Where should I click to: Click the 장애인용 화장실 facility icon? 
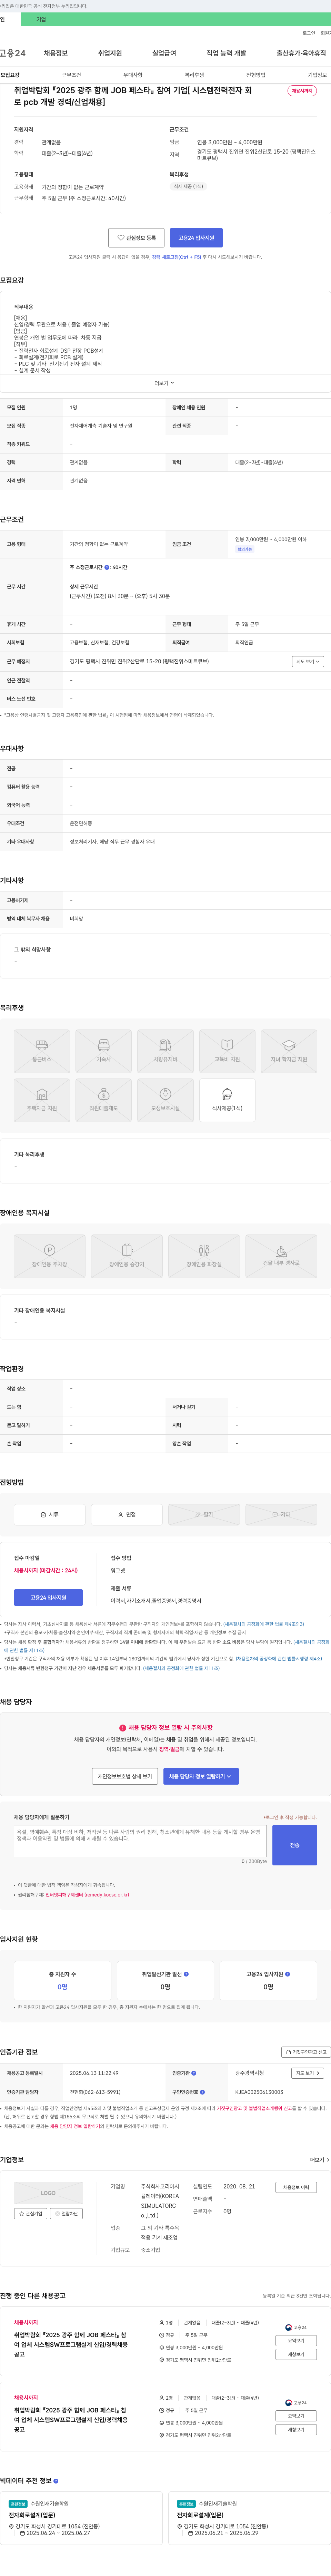coord(204,1256)
